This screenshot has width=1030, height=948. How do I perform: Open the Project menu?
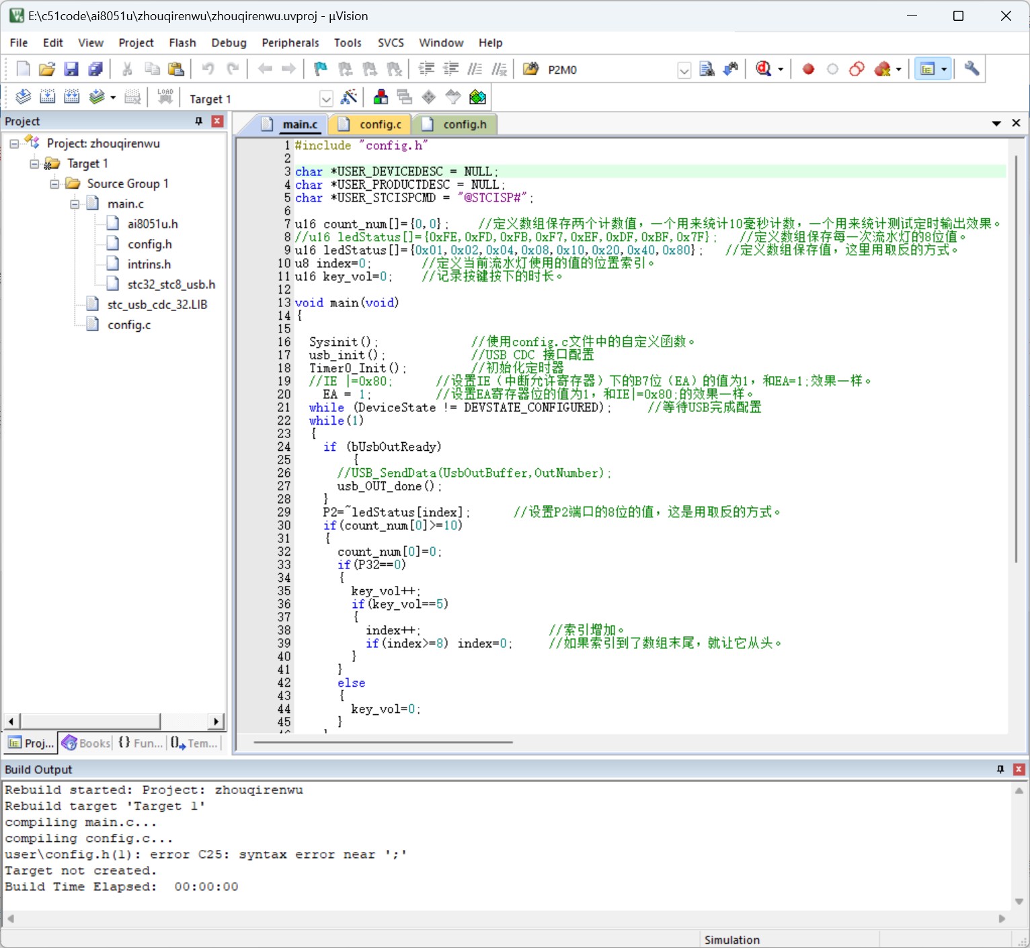point(136,42)
